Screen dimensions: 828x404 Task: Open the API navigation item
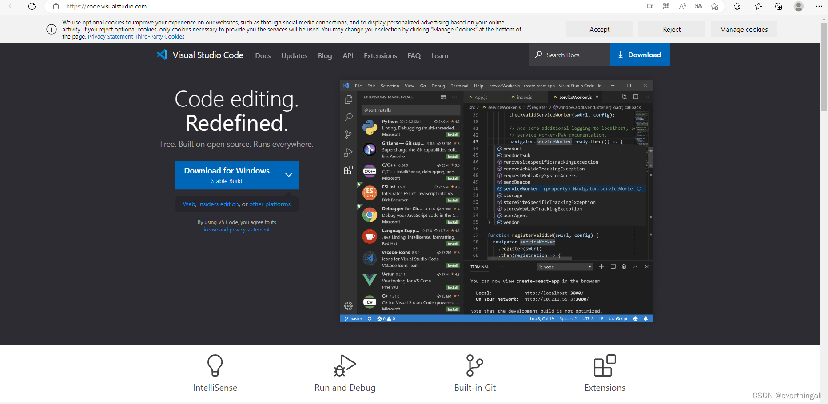(x=348, y=55)
